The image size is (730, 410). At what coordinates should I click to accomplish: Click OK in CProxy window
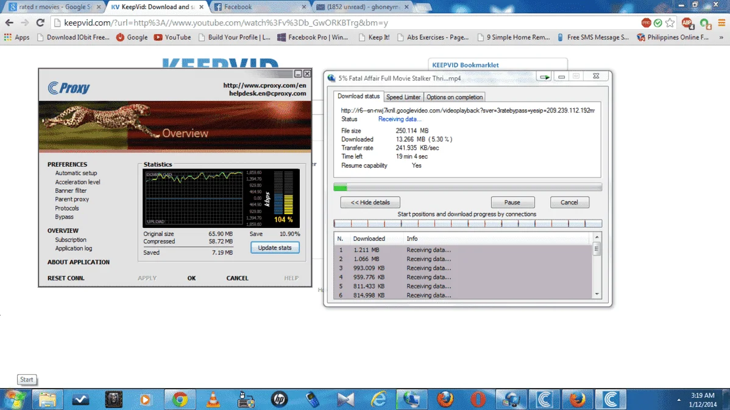(x=191, y=278)
